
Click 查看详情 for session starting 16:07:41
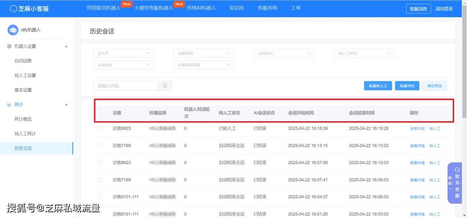pos(417,180)
